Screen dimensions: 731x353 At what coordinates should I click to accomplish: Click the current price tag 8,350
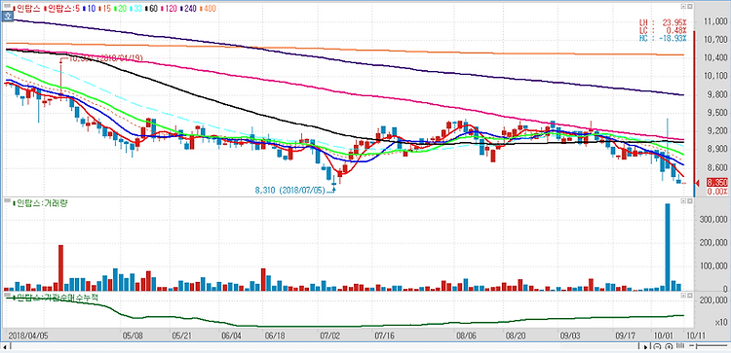pyautogui.click(x=716, y=182)
